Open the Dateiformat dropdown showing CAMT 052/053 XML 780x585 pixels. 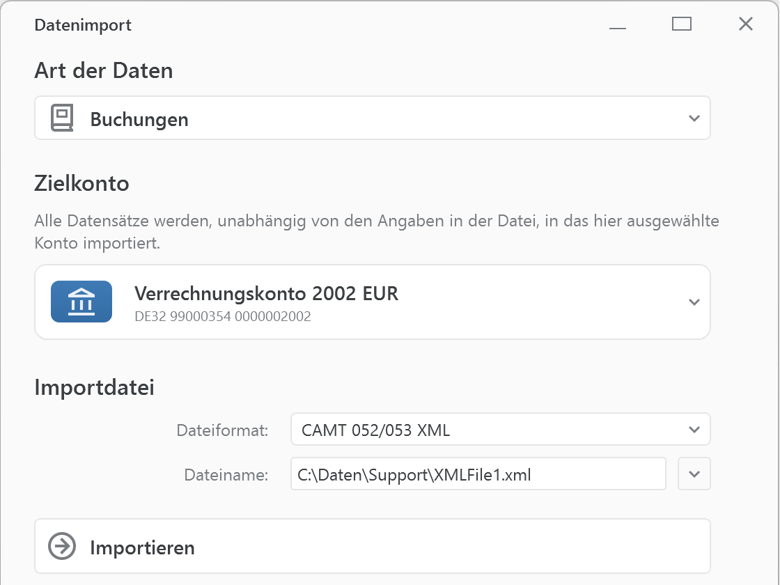(694, 429)
